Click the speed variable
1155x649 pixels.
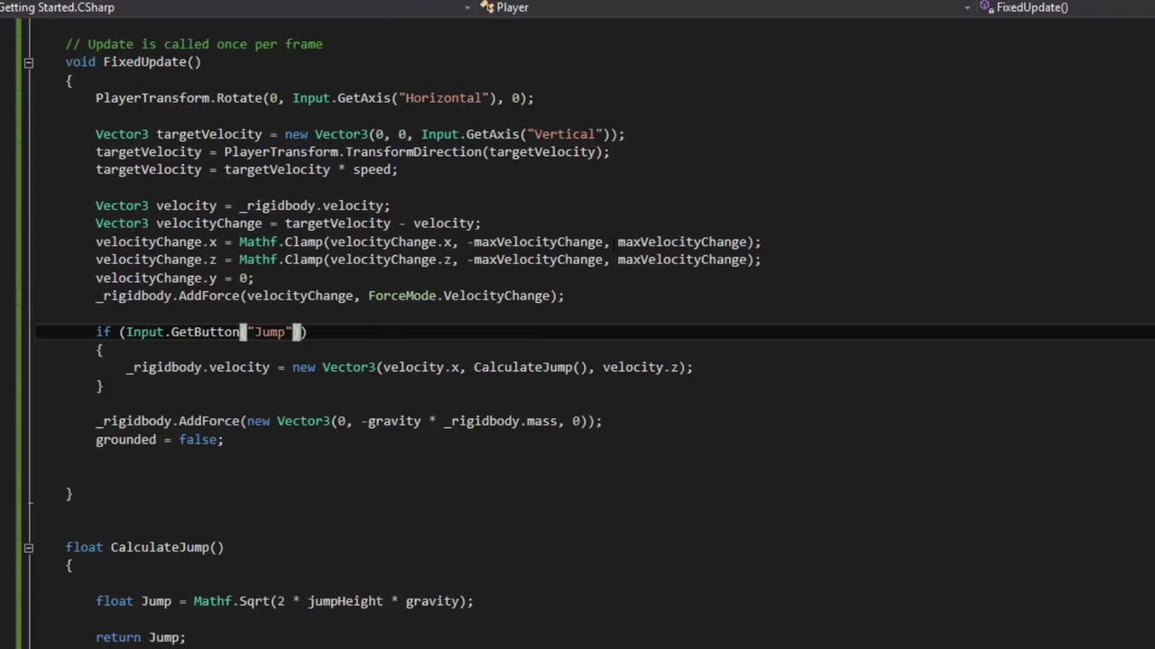(371, 169)
